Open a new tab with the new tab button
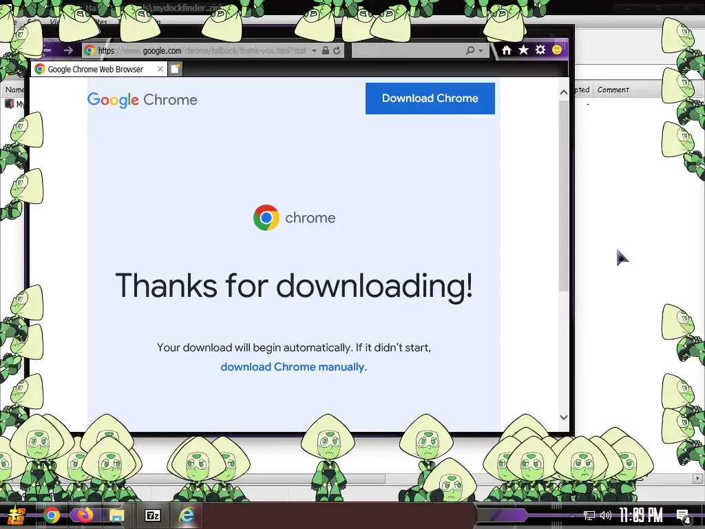 pyautogui.click(x=176, y=69)
